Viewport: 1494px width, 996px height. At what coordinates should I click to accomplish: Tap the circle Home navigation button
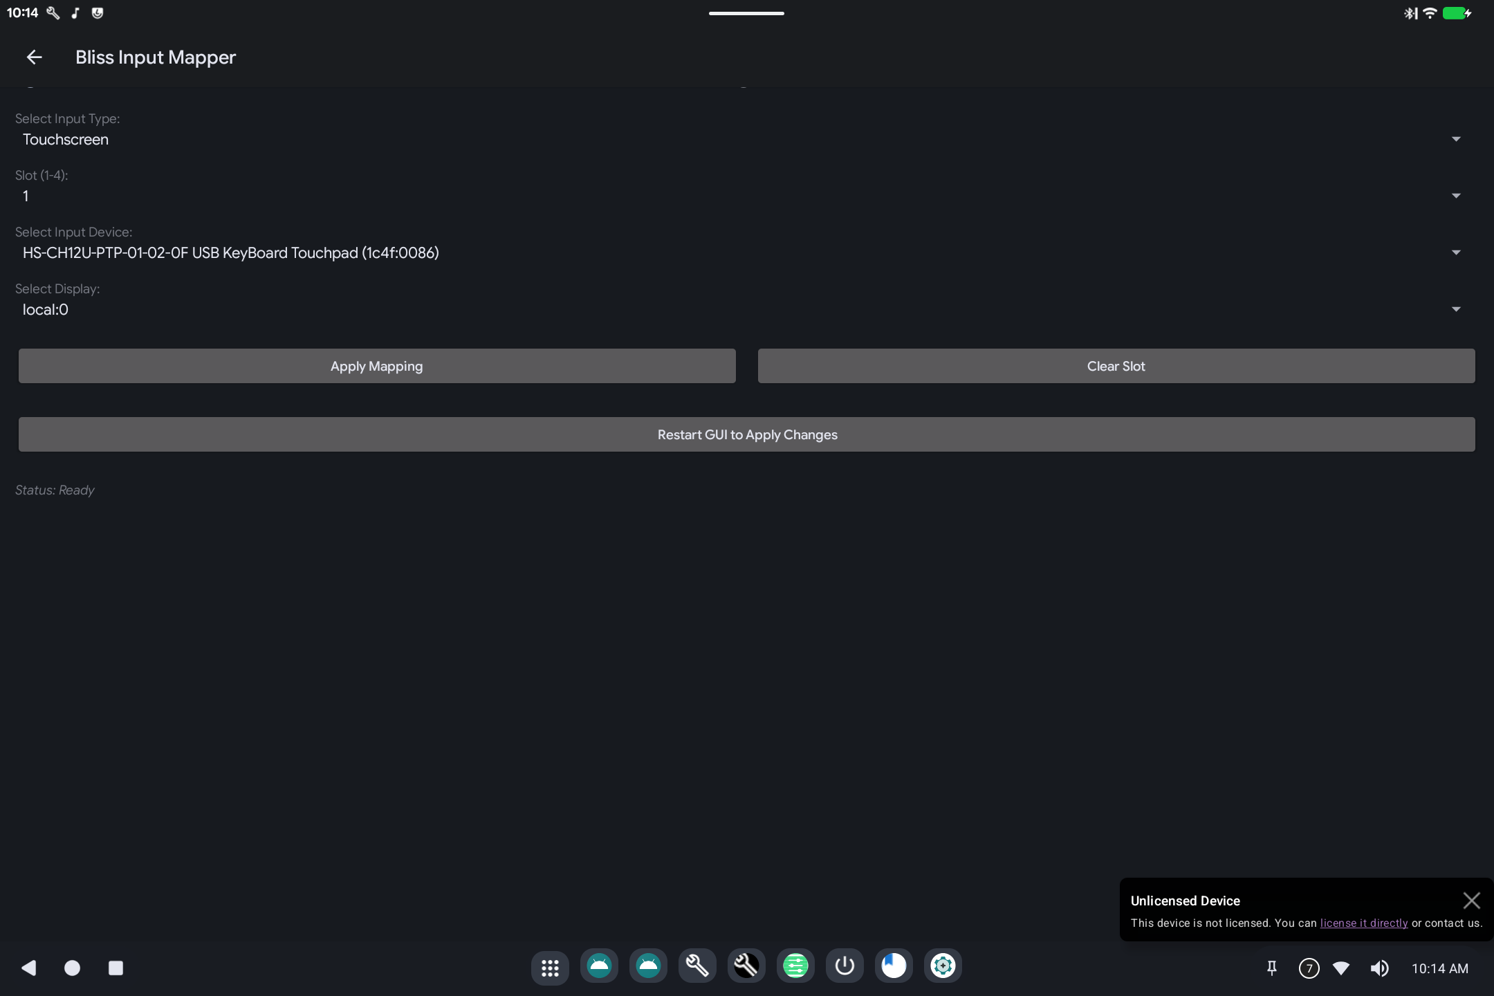pos(72,968)
